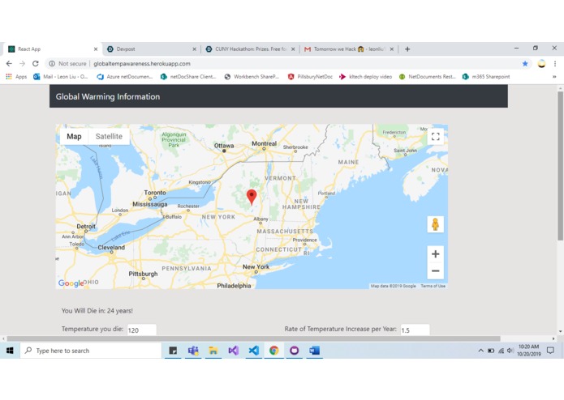Open Visual Studio from taskbar
Image resolution: width=564 pixels, height=400 pixels.
tap(234, 351)
